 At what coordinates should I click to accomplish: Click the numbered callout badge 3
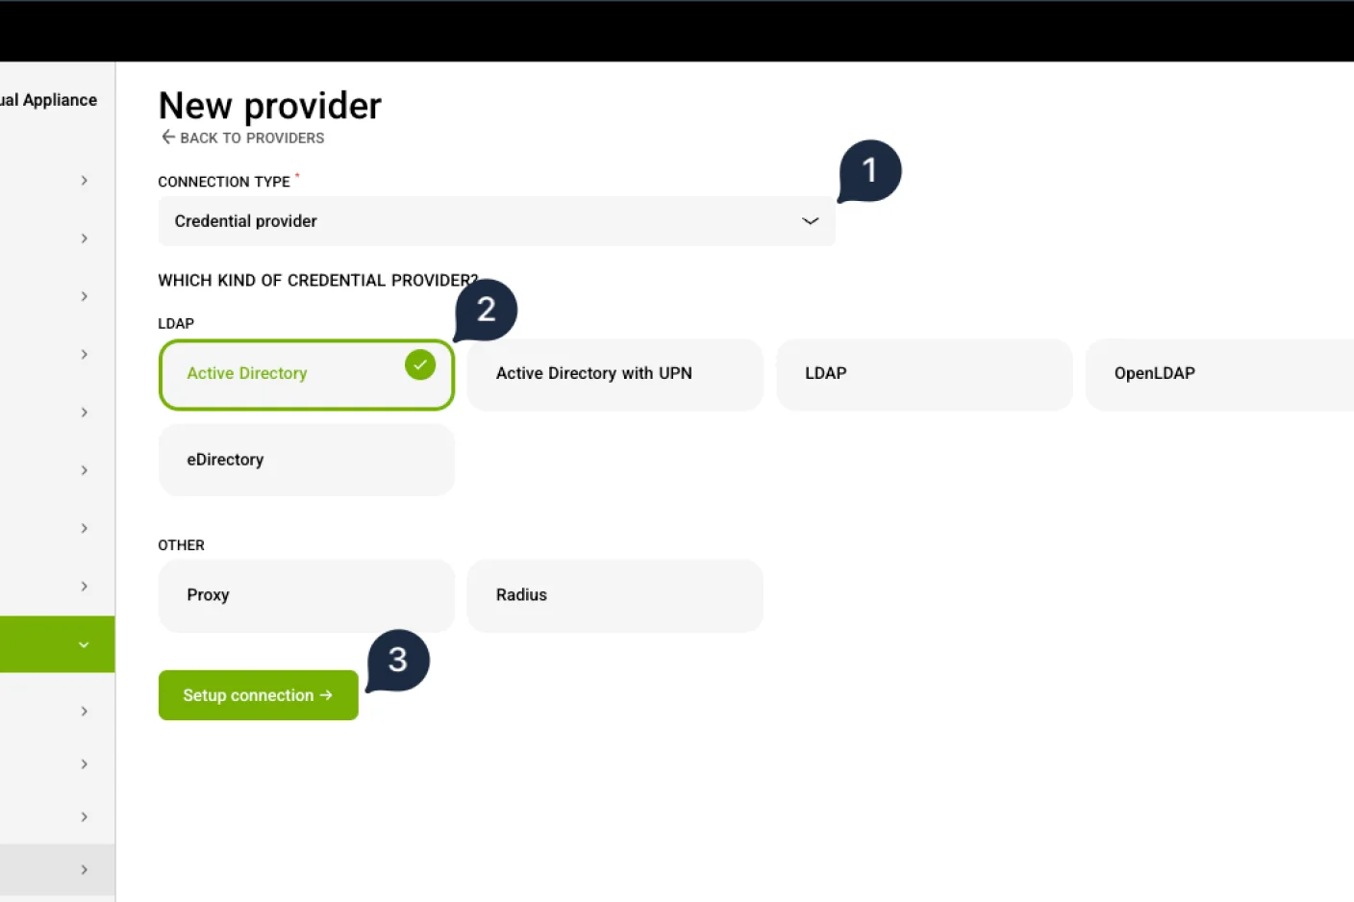click(x=397, y=660)
